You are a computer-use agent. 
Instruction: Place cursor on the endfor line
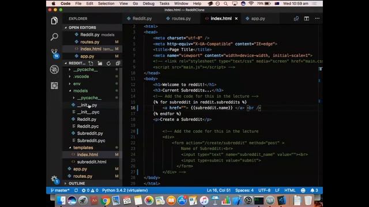167,114
